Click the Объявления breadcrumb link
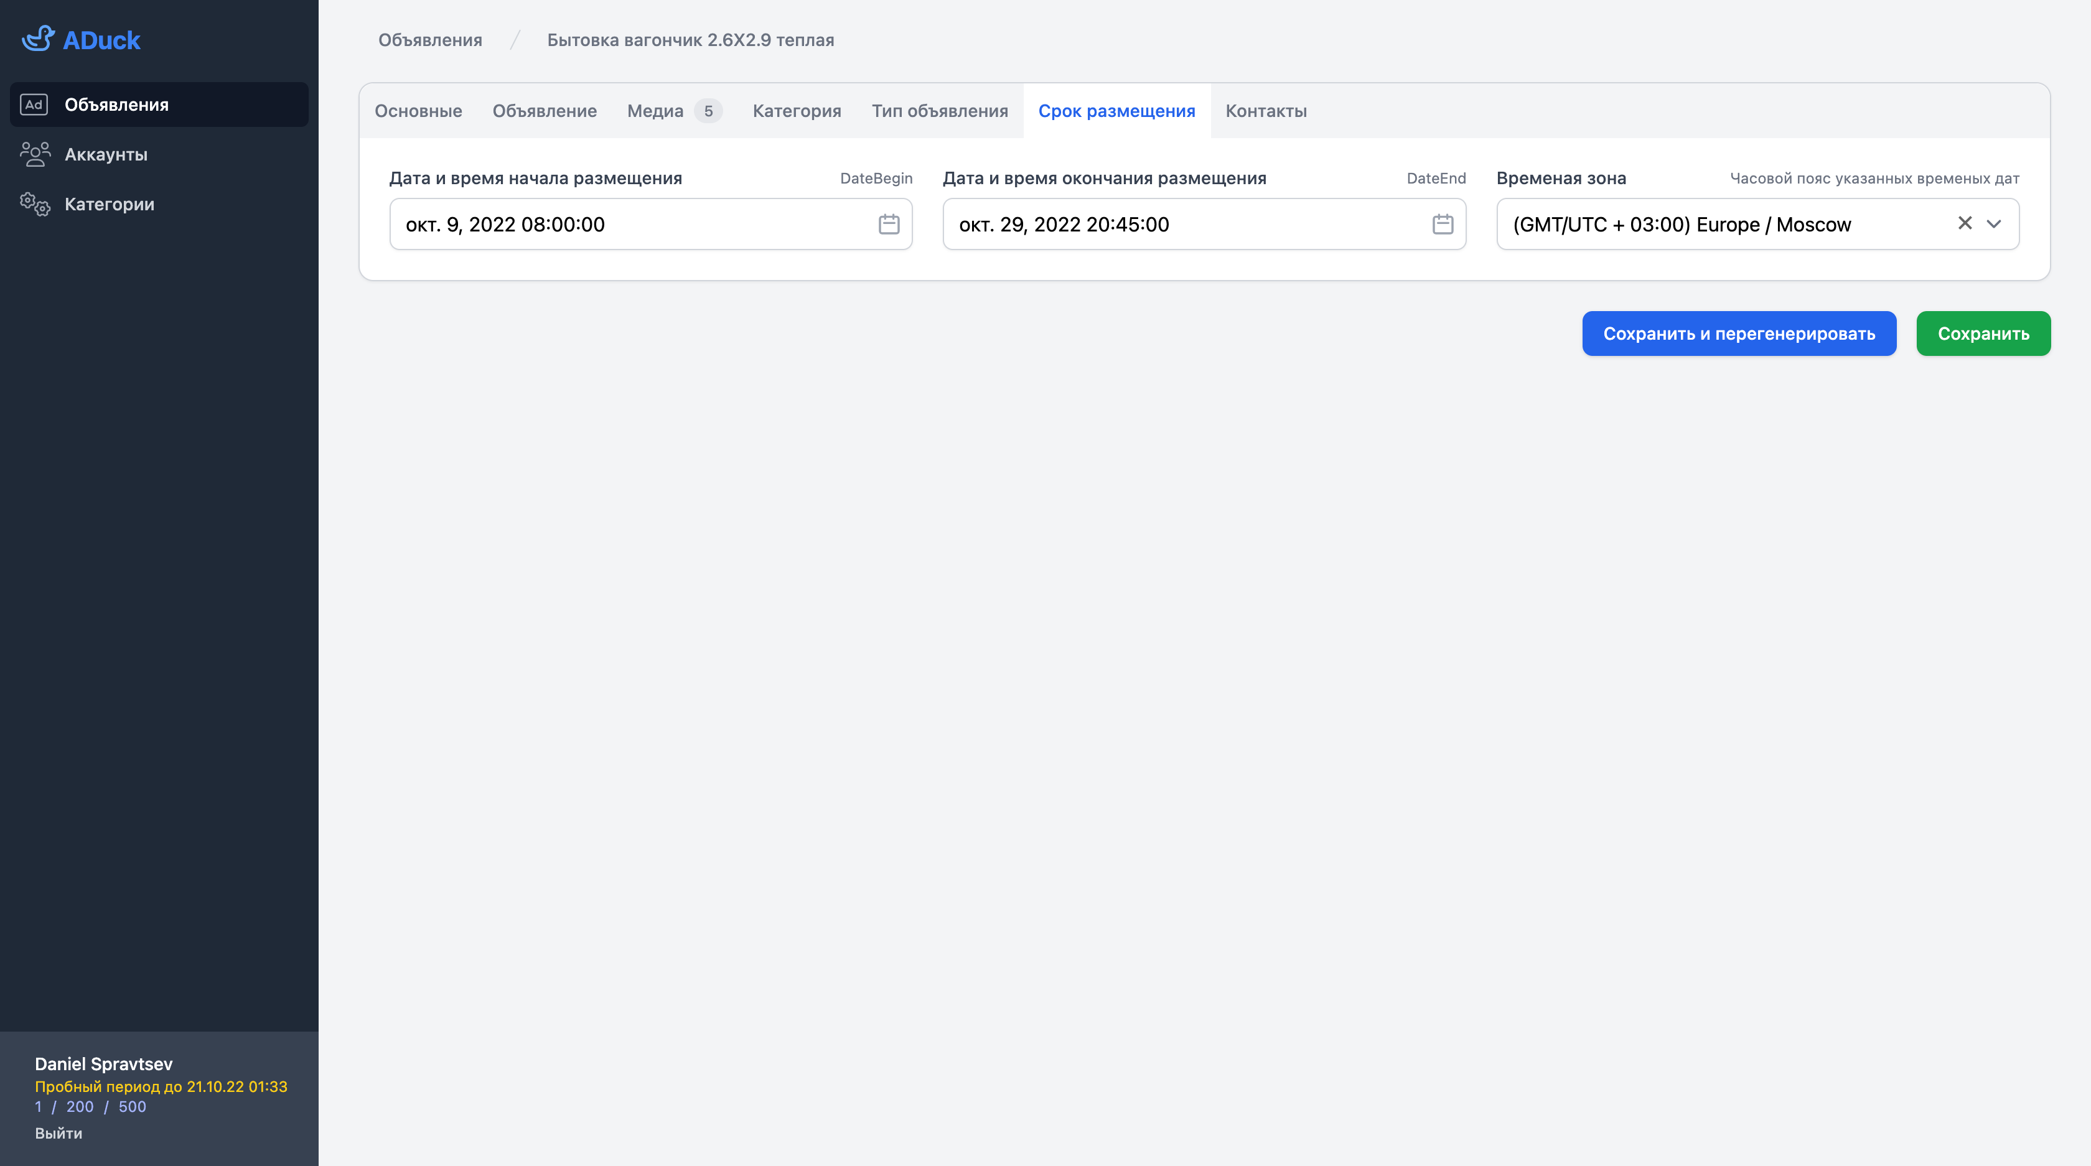 (430, 40)
